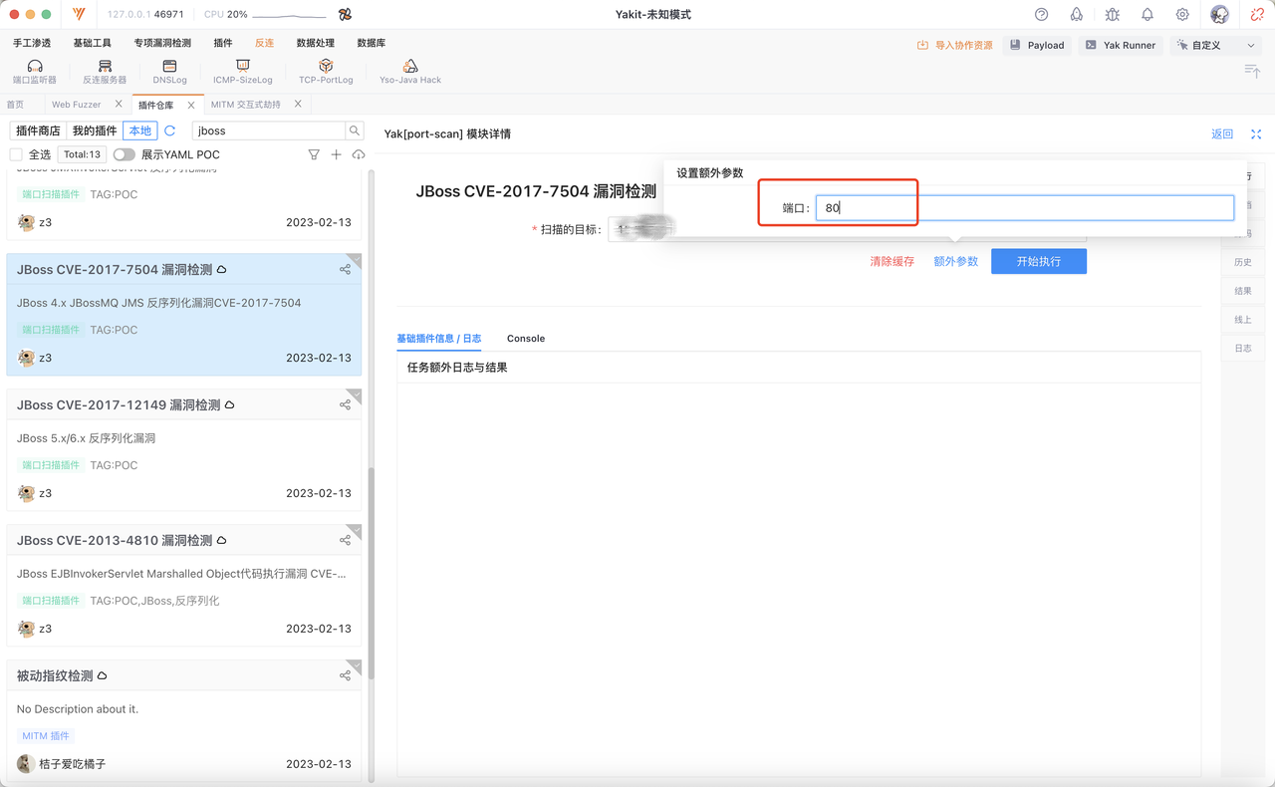
Task: Open the 数据库 menu
Action: [372, 43]
